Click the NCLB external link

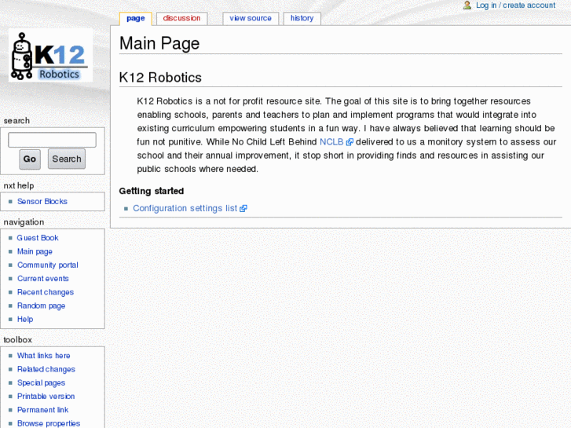(331, 142)
